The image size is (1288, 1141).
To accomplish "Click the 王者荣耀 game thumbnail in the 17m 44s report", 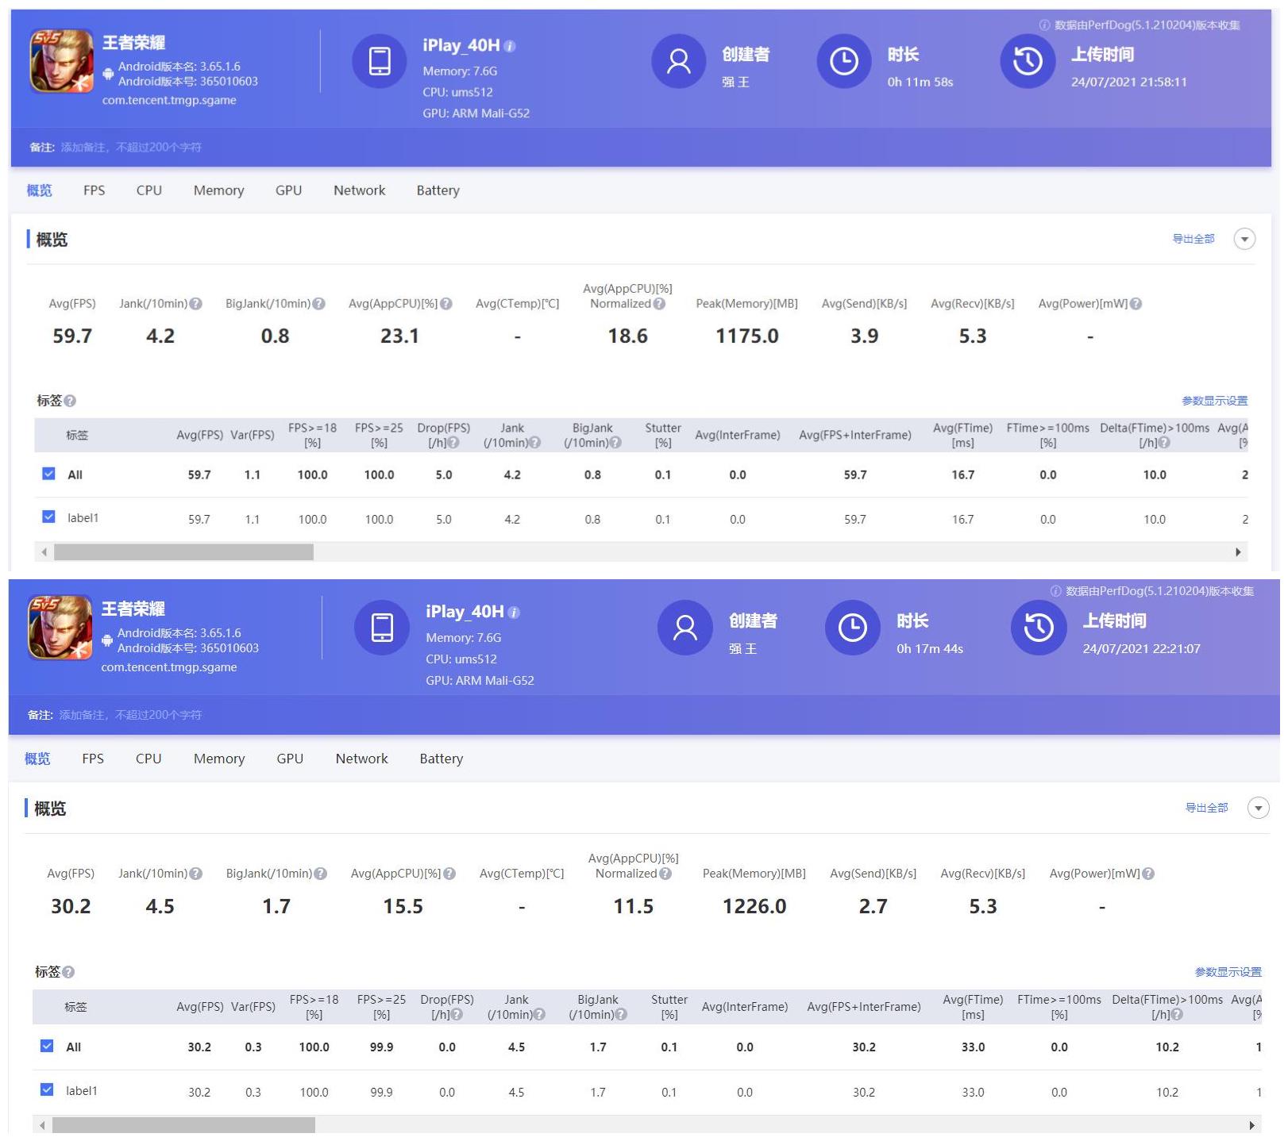I will [60, 628].
